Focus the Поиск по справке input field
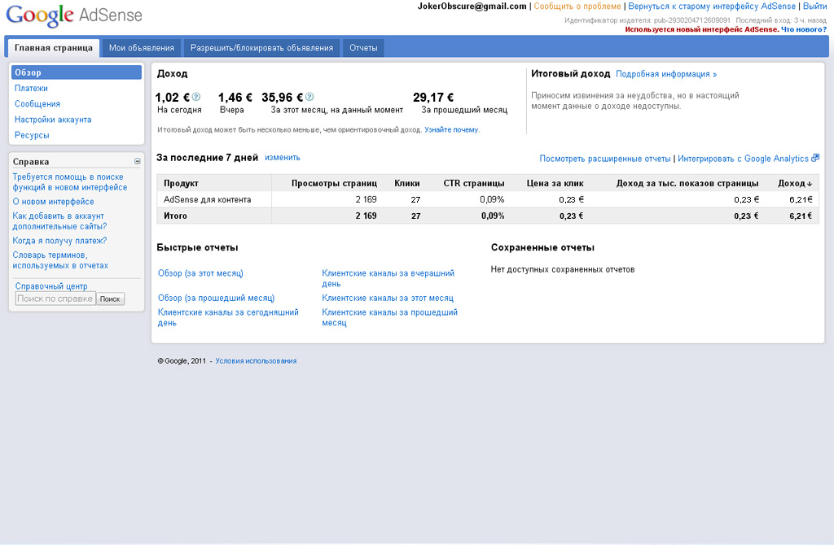 [x=55, y=299]
